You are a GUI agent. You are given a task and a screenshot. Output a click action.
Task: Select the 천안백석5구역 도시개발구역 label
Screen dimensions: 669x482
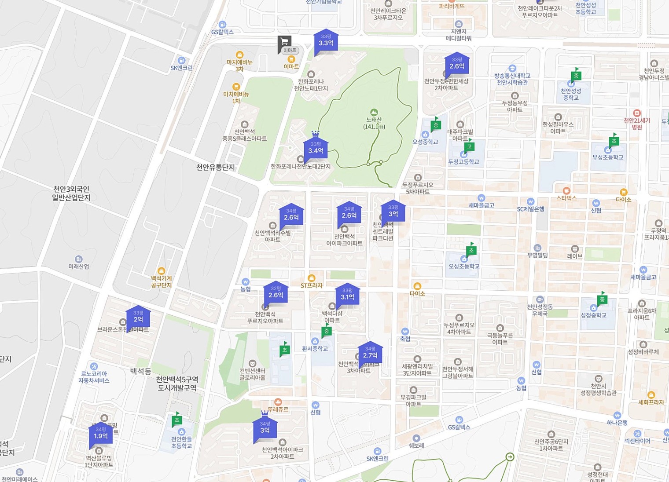pos(177,383)
